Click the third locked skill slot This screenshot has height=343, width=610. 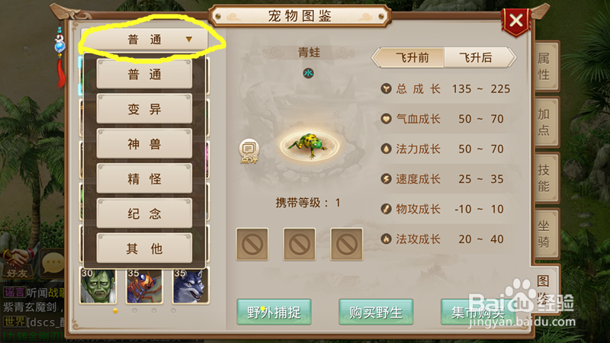pos(347,244)
